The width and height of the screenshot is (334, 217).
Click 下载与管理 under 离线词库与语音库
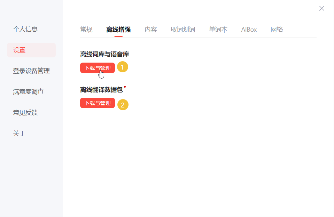pyautogui.click(x=98, y=68)
